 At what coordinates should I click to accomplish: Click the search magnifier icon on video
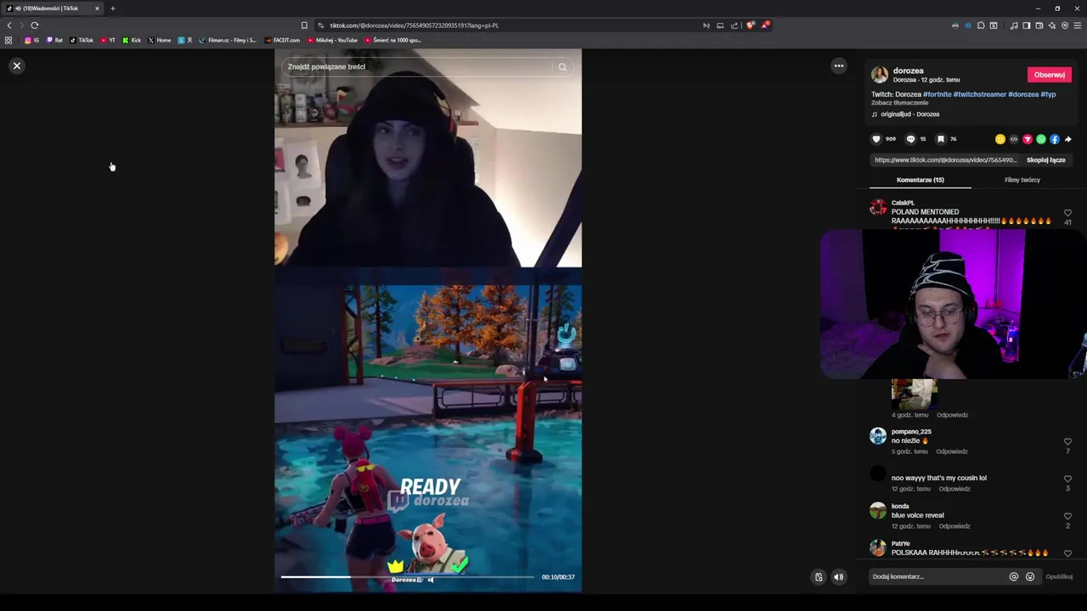point(562,67)
